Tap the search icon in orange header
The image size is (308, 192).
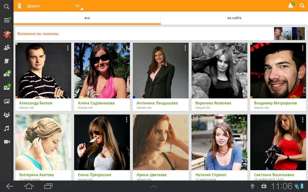[x=302, y=6]
